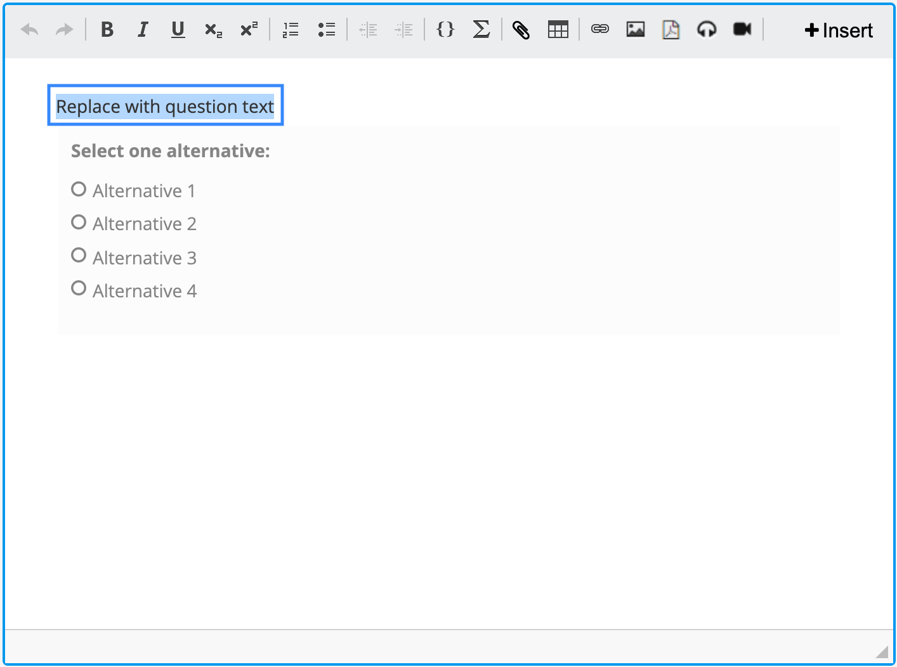
Task: Insert a bulleted list
Action: pyautogui.click(x=327, y=30)
